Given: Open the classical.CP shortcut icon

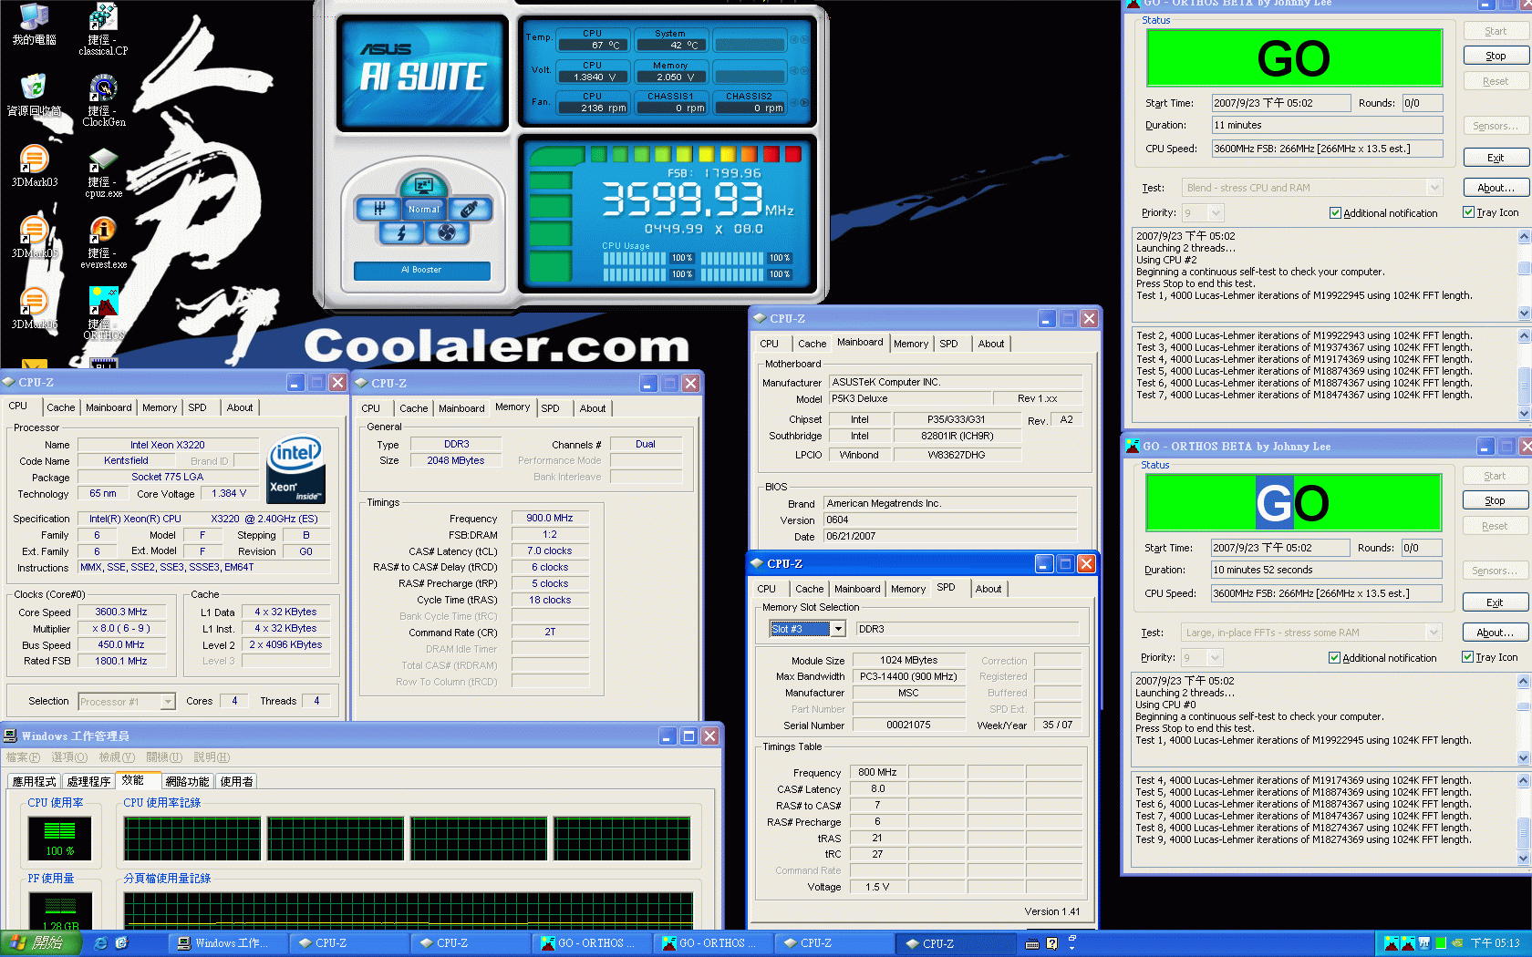Looking at the screenshot, I should point(103,30).
